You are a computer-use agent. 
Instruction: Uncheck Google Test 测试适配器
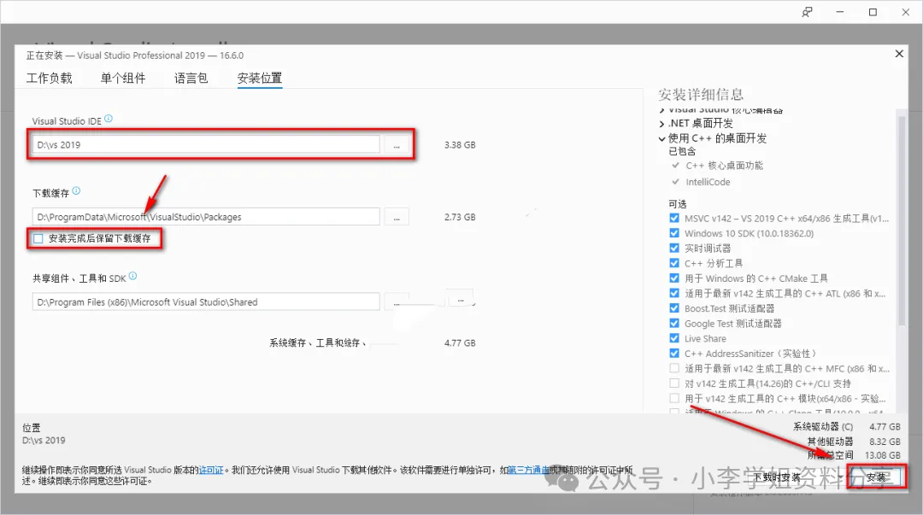click(x=674, y=323)
